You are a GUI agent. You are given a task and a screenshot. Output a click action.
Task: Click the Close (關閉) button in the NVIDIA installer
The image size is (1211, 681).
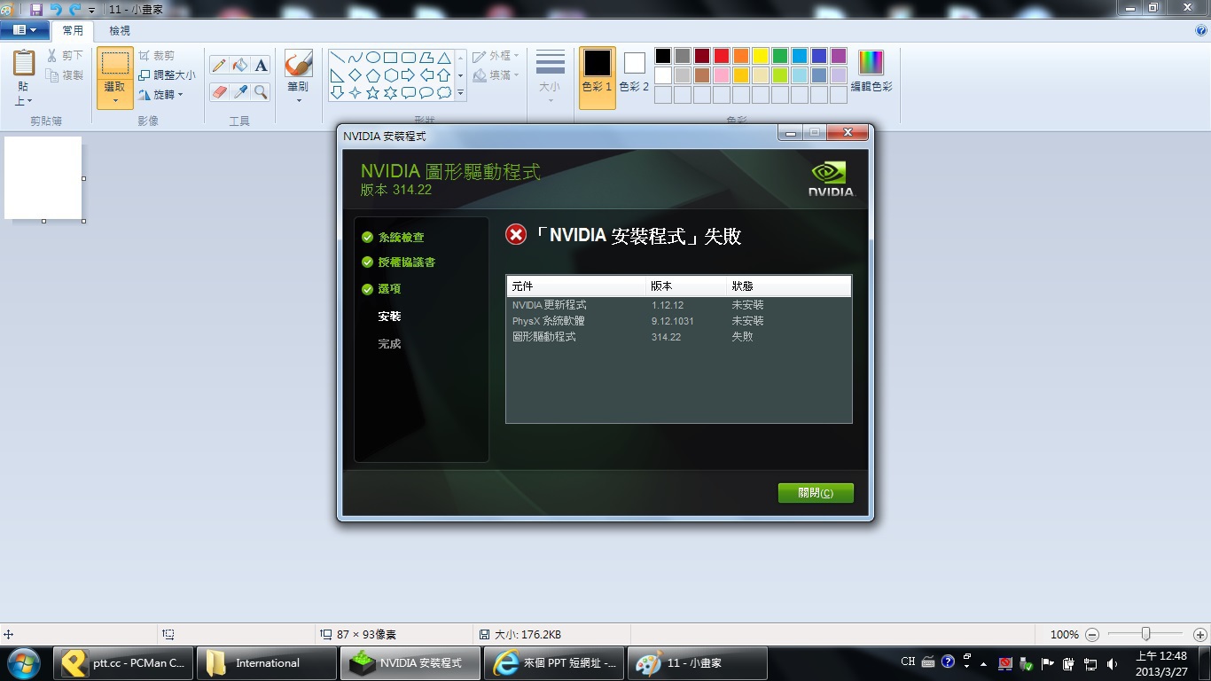click(816, 493)
